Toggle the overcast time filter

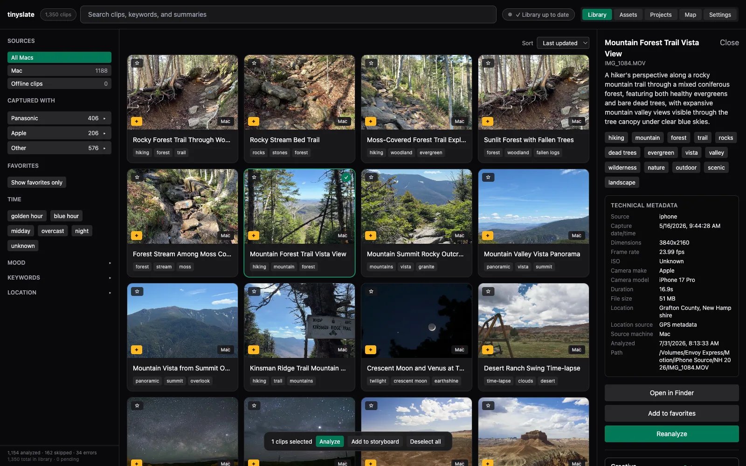(x=53, y=231)
